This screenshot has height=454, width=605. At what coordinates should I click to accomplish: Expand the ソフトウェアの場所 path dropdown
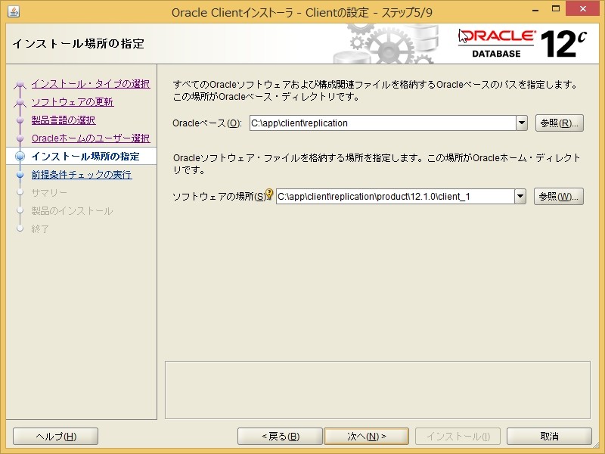coord(520,196)
